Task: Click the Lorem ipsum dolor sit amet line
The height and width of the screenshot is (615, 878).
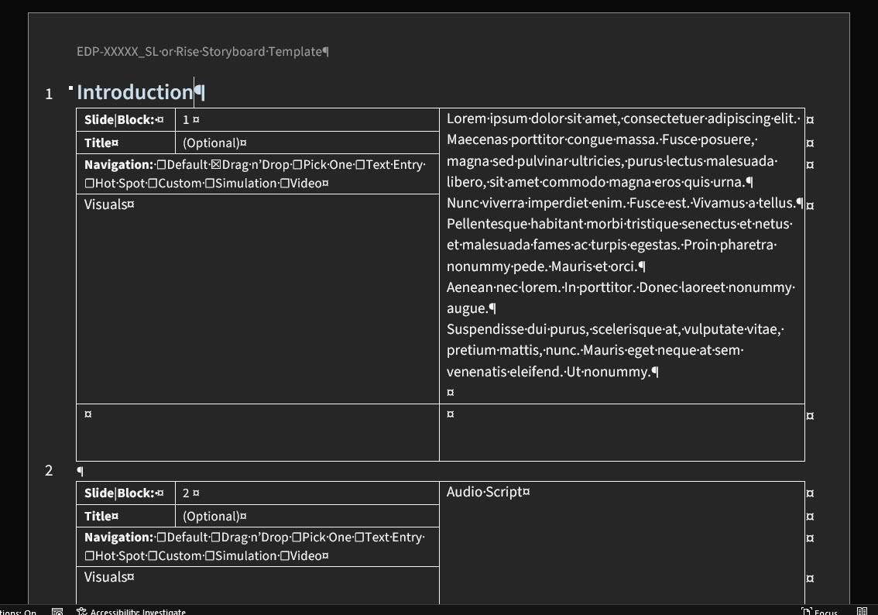Action: (x=623, y=119)
